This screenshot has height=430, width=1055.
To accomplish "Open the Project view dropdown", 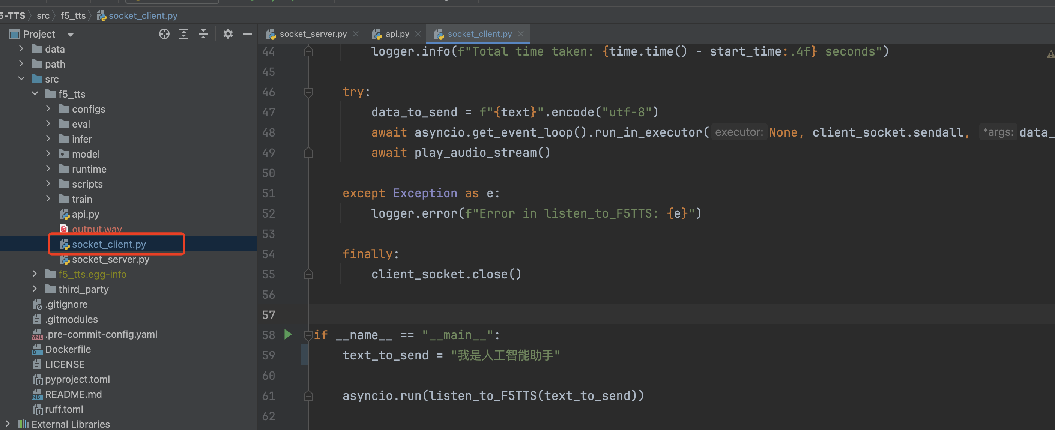I will pos(71,35).
